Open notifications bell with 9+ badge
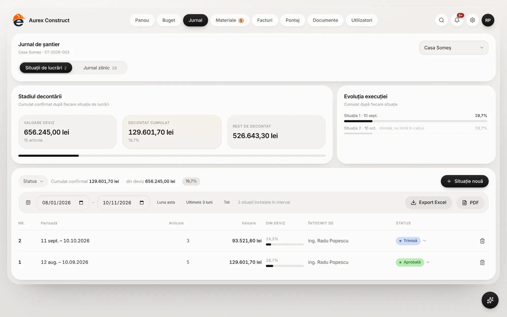This screenshot has height=317, width=507. [x=457, y=20]
